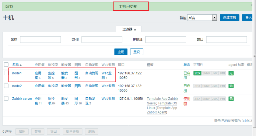Select node1 interface 192.168.37.122 text
Viewport: 256px width, 136px height.
pyautogui.click(x=130, y=75)
